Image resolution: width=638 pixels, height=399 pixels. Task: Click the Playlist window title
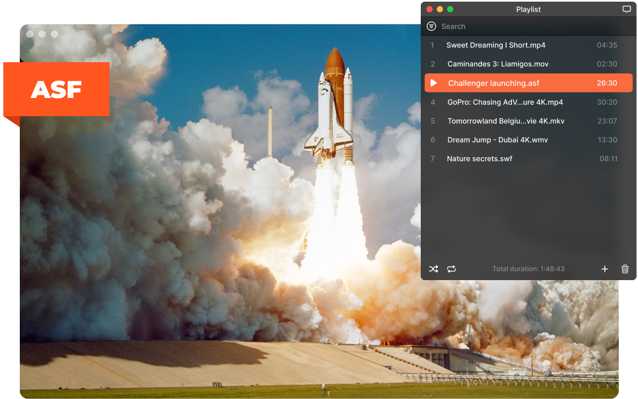pos(528,9)
